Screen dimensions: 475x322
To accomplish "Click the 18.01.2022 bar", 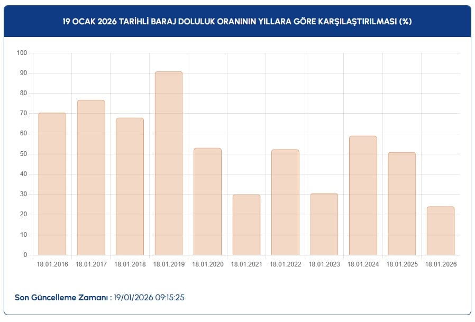I will point(285,202).
